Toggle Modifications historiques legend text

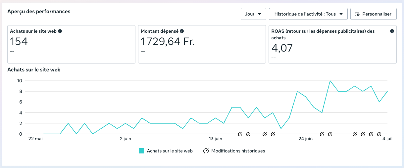coord(238,151)
